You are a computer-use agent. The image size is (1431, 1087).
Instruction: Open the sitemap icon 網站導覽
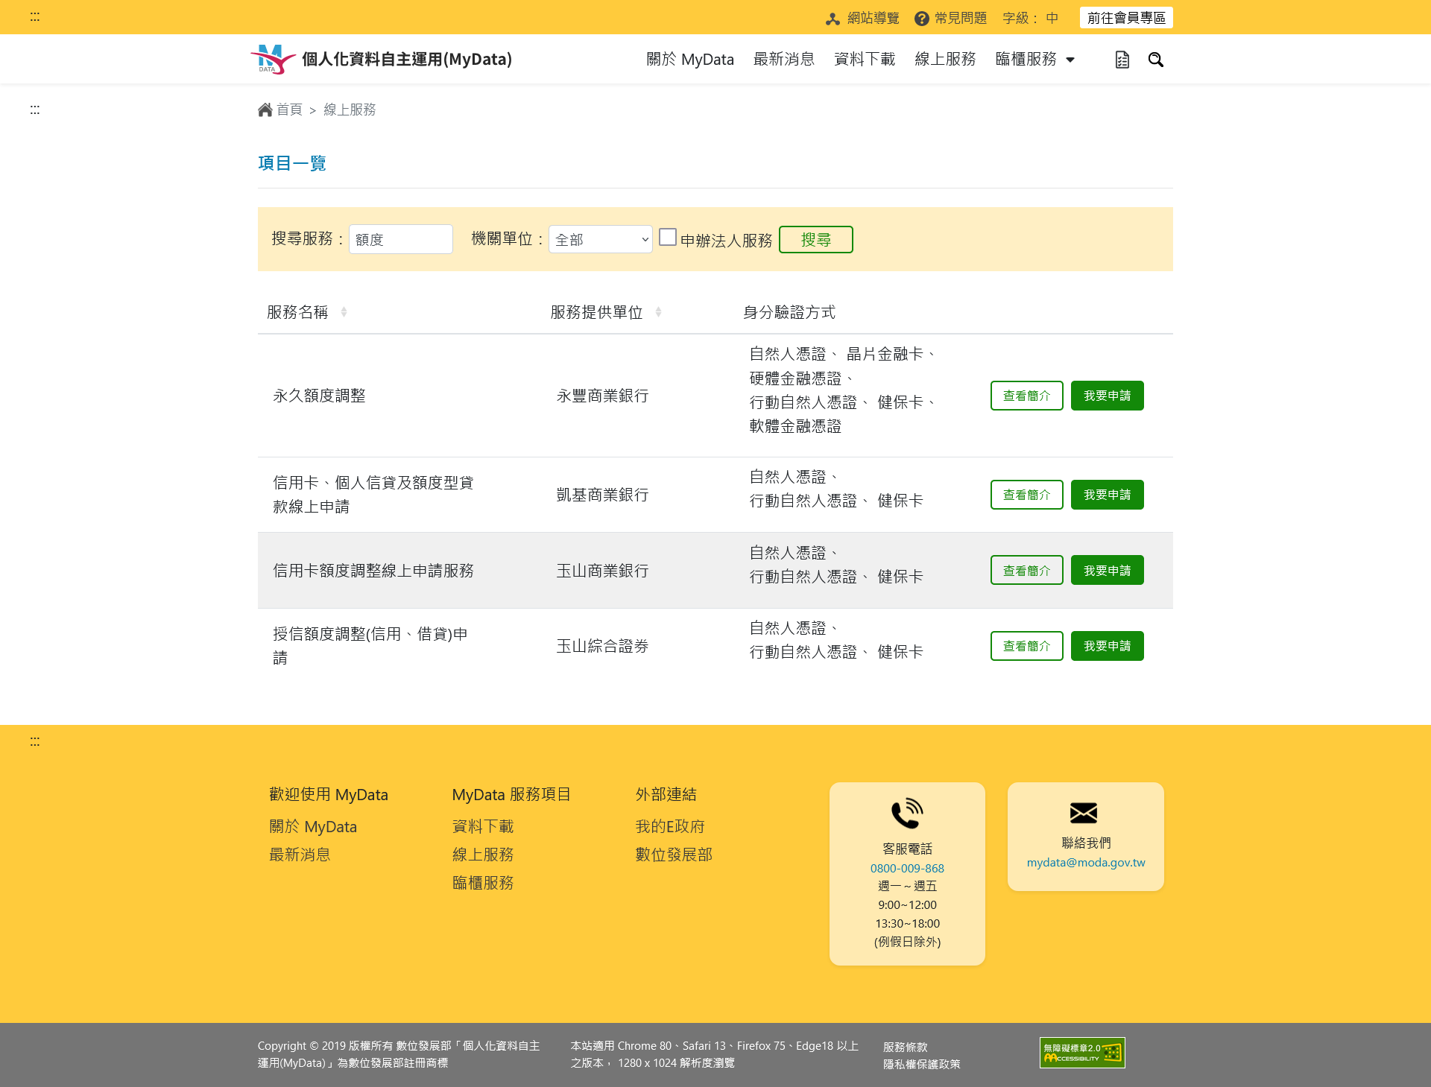pos(833,19)
